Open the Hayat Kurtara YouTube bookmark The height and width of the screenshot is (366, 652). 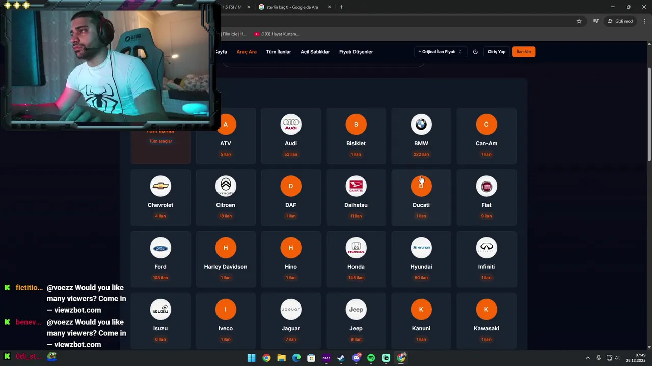coord(277,34)
